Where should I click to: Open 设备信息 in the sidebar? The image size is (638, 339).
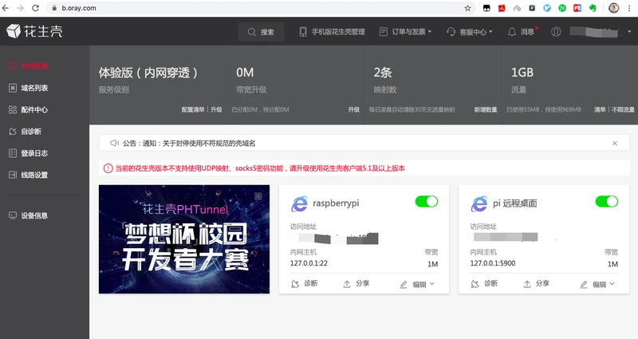click(29, 215)
